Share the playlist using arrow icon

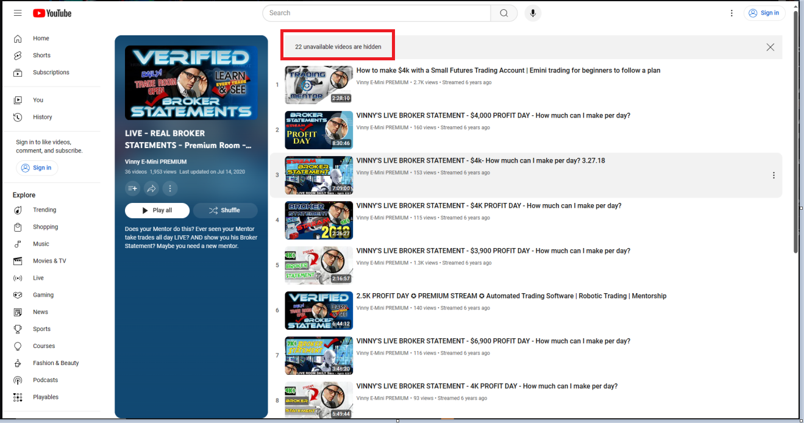click(x=151, y=188)
